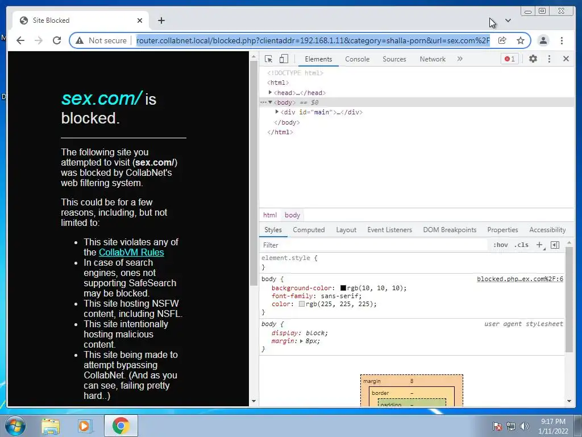The width and height of the screenshot is (582, 437).
Task: Click the address bar URL
Action: pyautogui.click(x=313, y=40)
